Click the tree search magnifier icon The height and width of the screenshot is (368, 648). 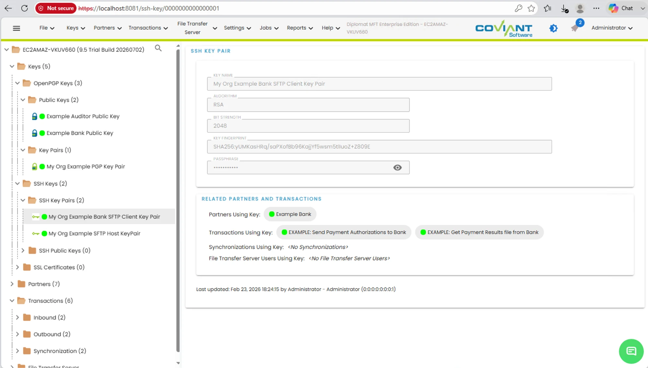click(x=158, y=48)
